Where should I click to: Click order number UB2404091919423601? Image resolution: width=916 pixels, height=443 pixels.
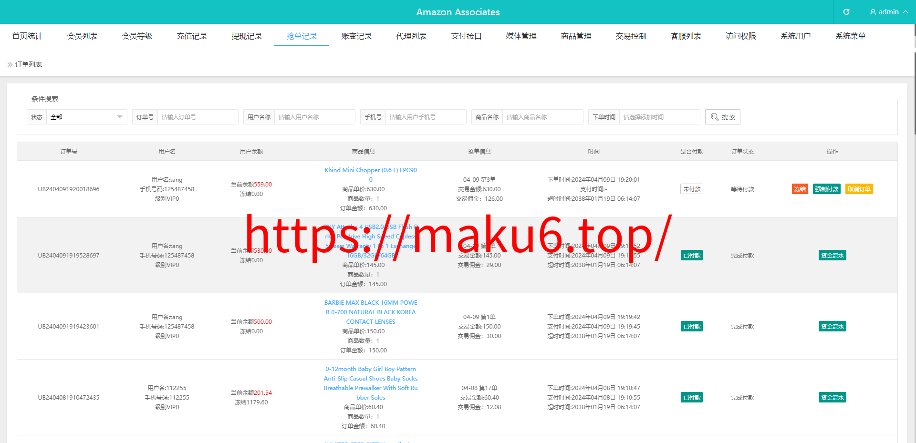69,327
